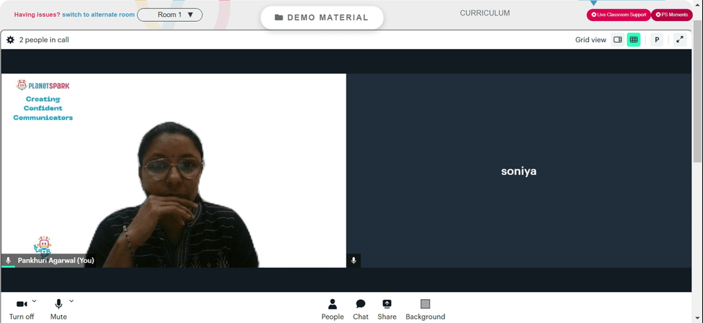This screenshot has height=323, width=703.
Task: Select the grid view layout icon
Action: coord(633,40)
